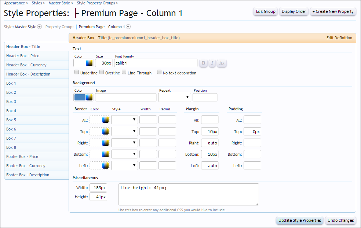Check the Line-Through option
The image size is (361, 228).
(x=124, y=72)
